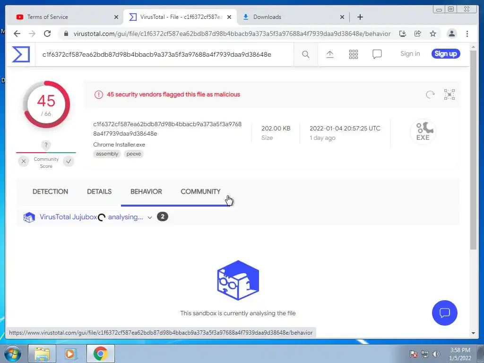This screenshot has width=484, height=363.
Task: Click the volume speaker tray icon
Action: 436,354
